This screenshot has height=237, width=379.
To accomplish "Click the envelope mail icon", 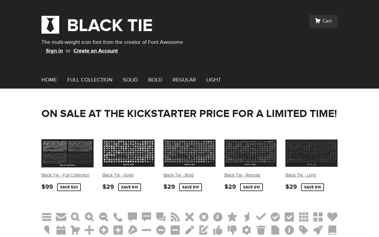I will pos(61,217).
